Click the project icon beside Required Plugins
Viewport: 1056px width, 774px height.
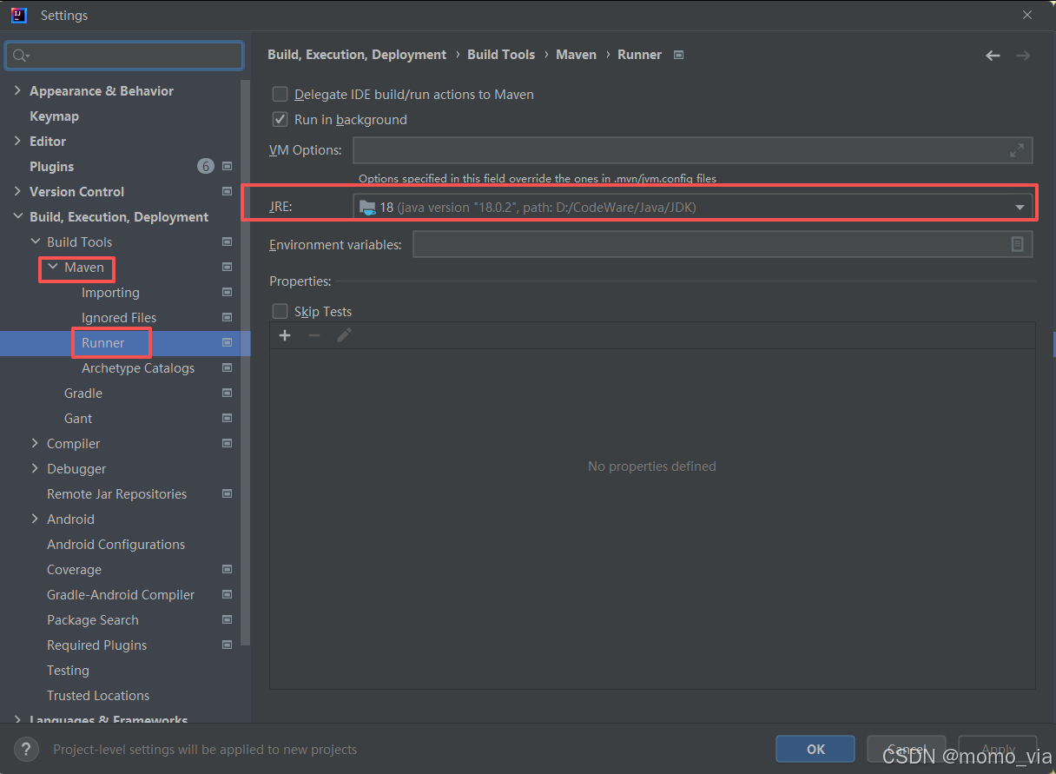(x=228, y=645)
